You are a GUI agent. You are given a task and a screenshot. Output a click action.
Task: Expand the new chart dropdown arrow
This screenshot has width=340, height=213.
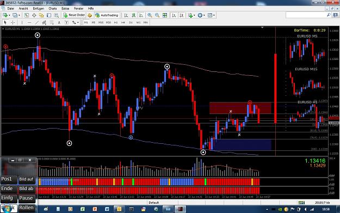click(x=9, y=15)
